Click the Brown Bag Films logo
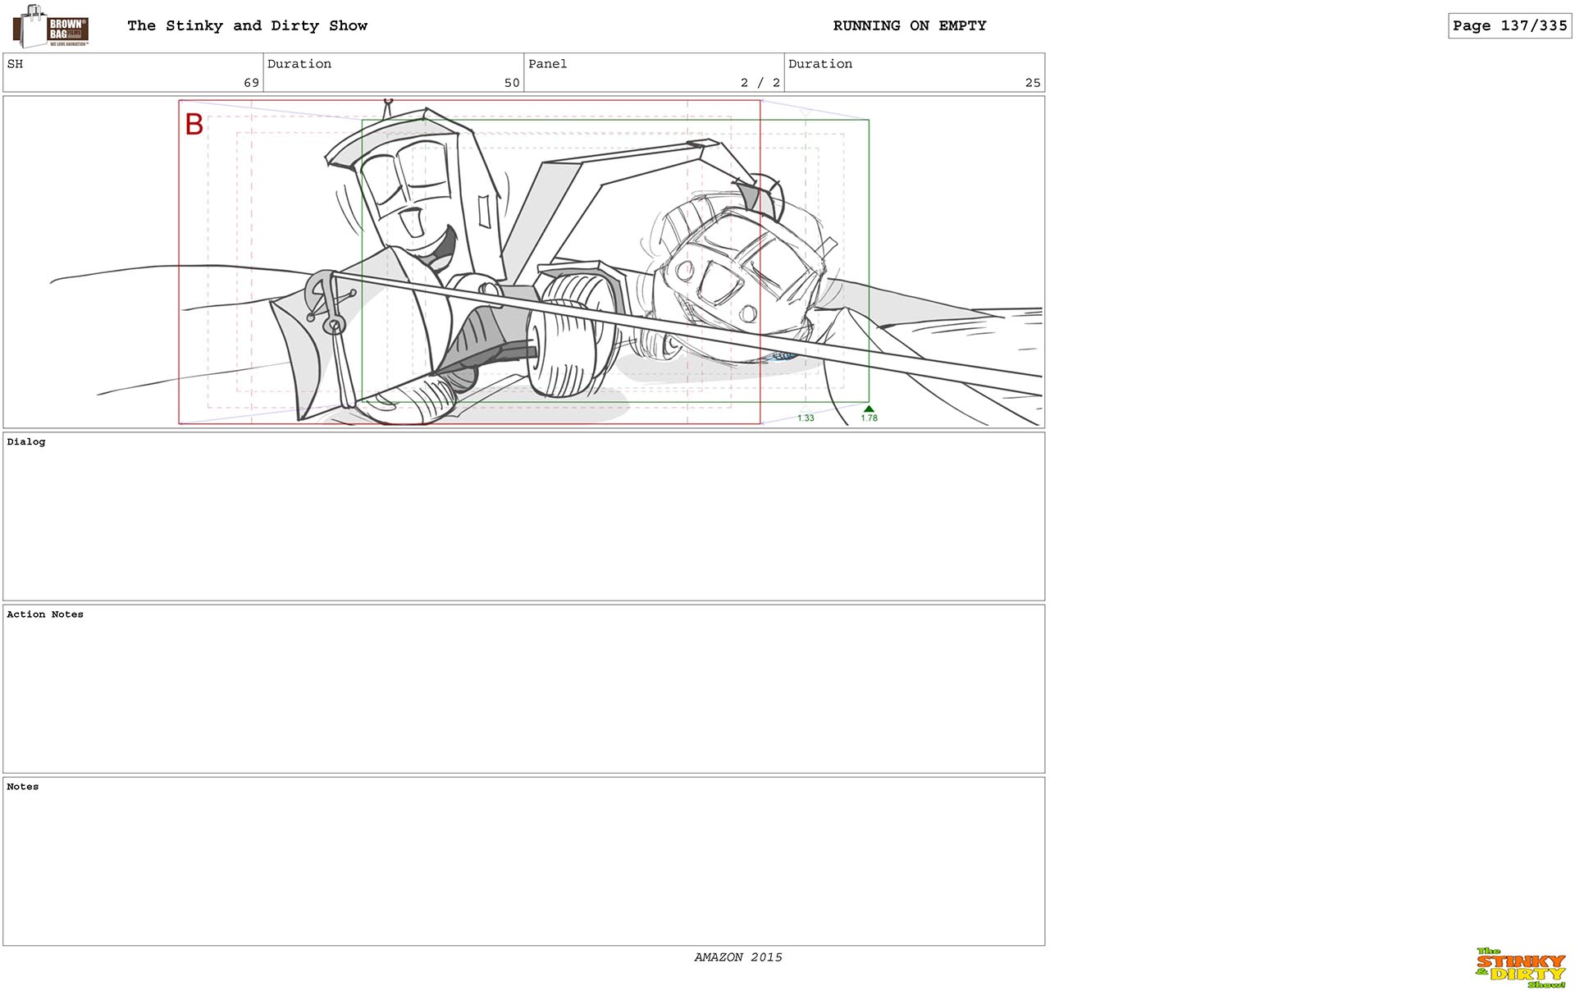 click(51, 26)
